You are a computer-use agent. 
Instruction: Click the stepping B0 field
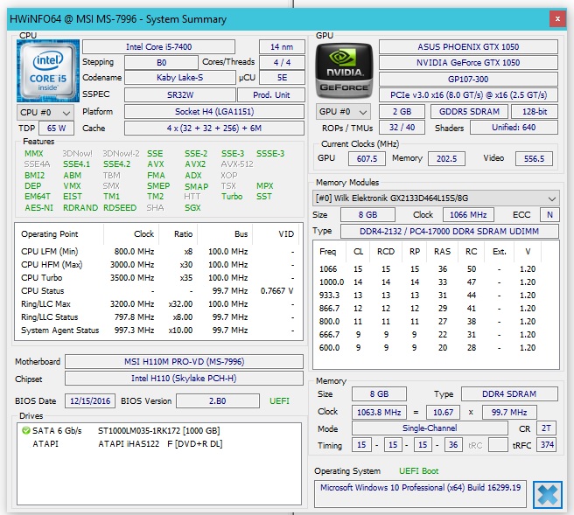click(161, 63)
